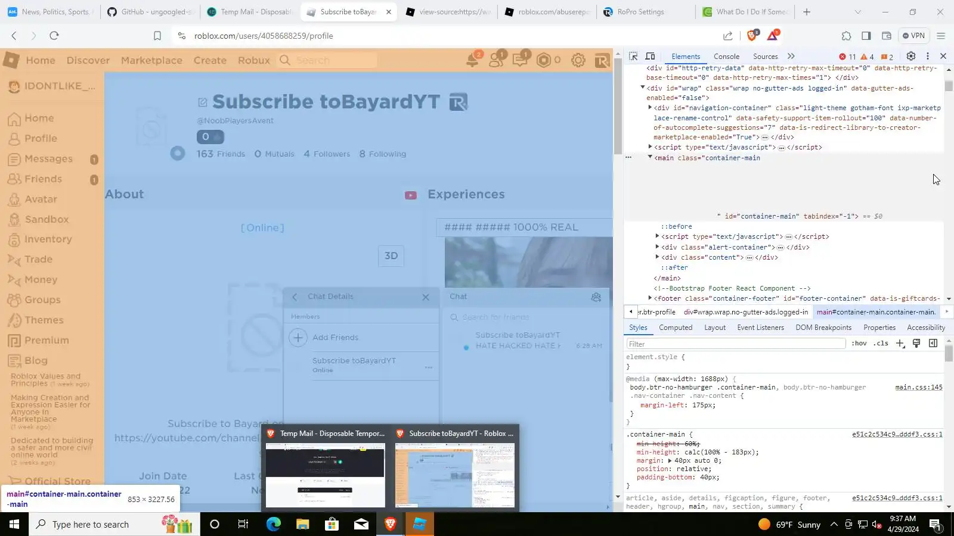Click the share icon in the address bar
The image size is (954, 536).
728,36
